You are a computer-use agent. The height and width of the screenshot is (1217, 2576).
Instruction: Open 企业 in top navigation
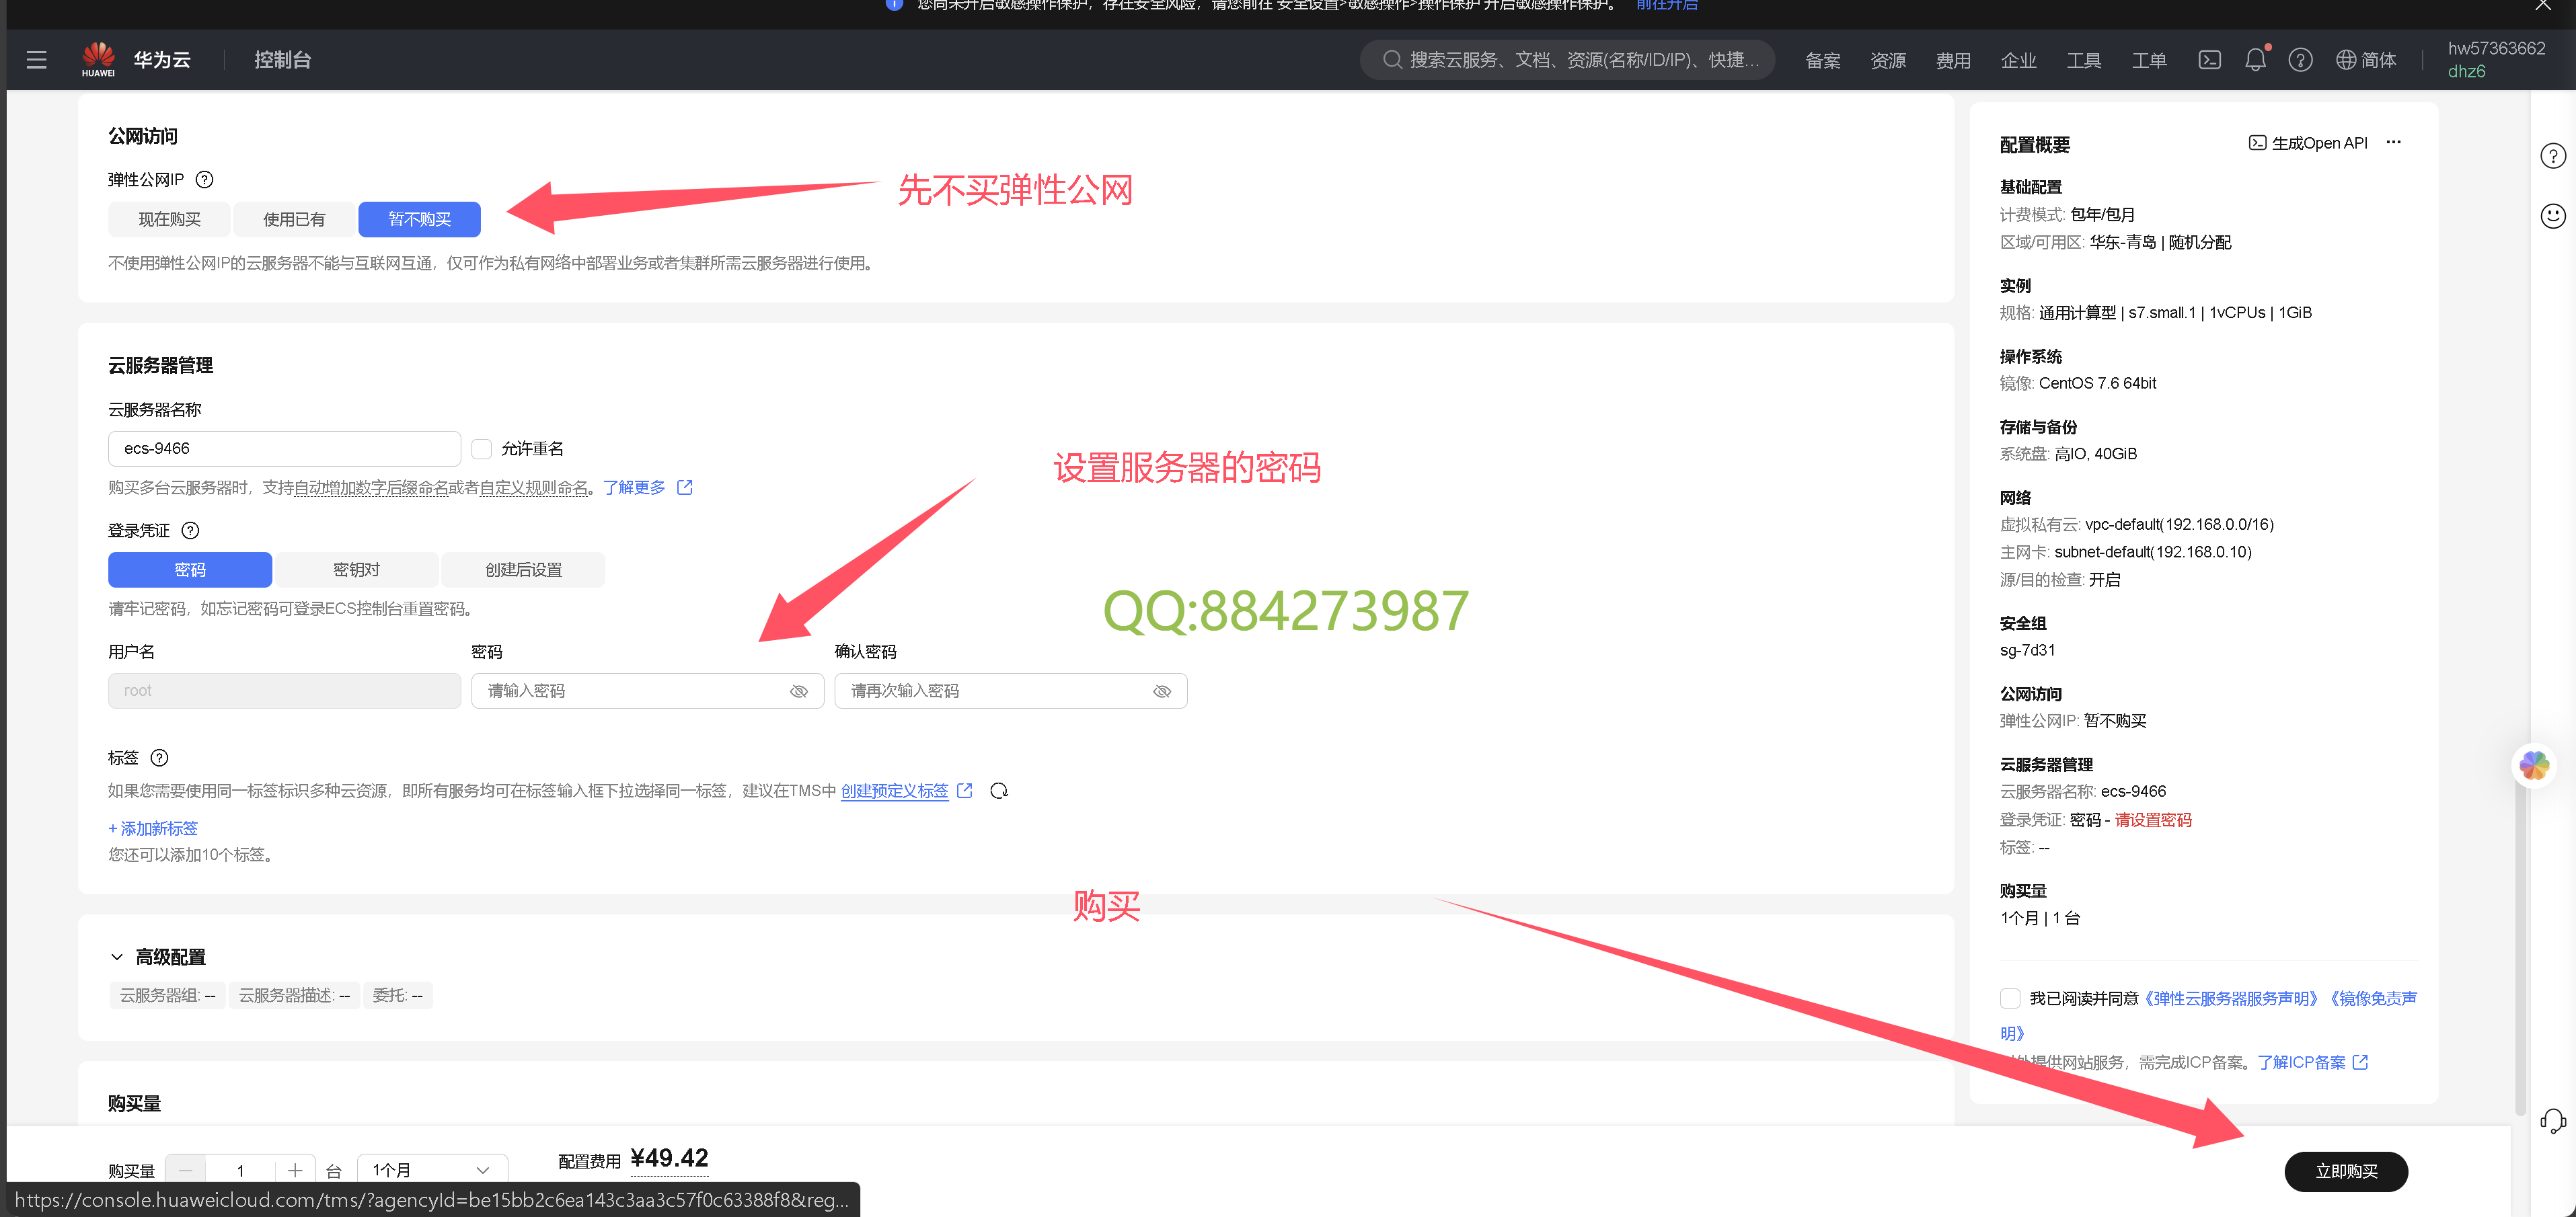[2019, 61]
